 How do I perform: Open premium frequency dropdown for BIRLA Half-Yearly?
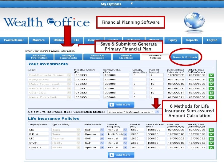pyautogui.click(x=125, y=134)
